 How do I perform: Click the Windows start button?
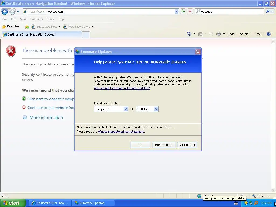coord(13,203)
